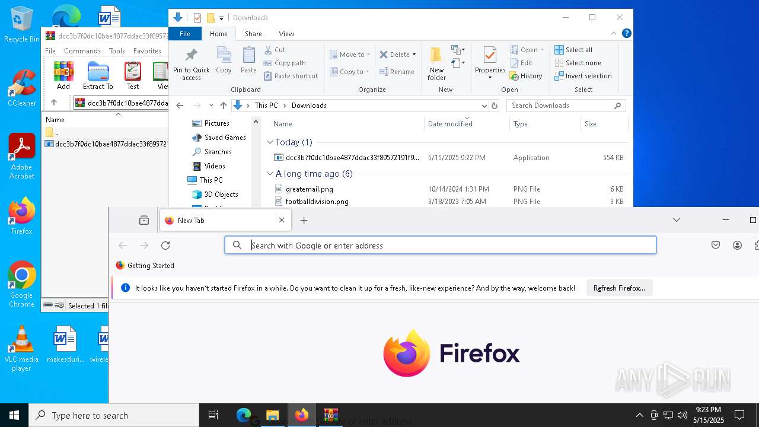Viewport: 759px width, 427px height.
Task: Open the Windows Start menu
Action: coord(14,415)
